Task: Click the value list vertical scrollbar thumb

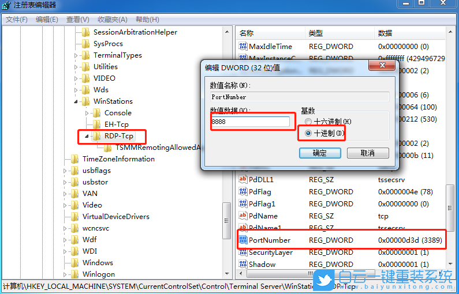Action: click(x=450, y=208)
